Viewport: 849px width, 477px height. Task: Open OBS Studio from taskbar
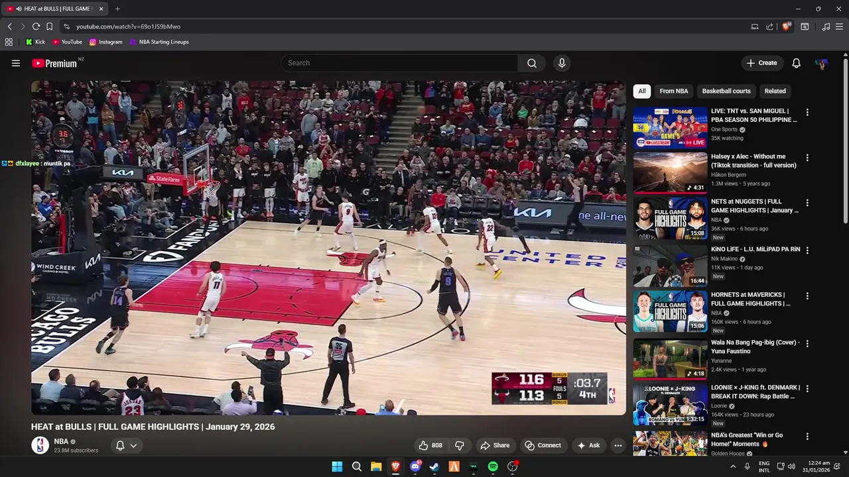[512, 466]
